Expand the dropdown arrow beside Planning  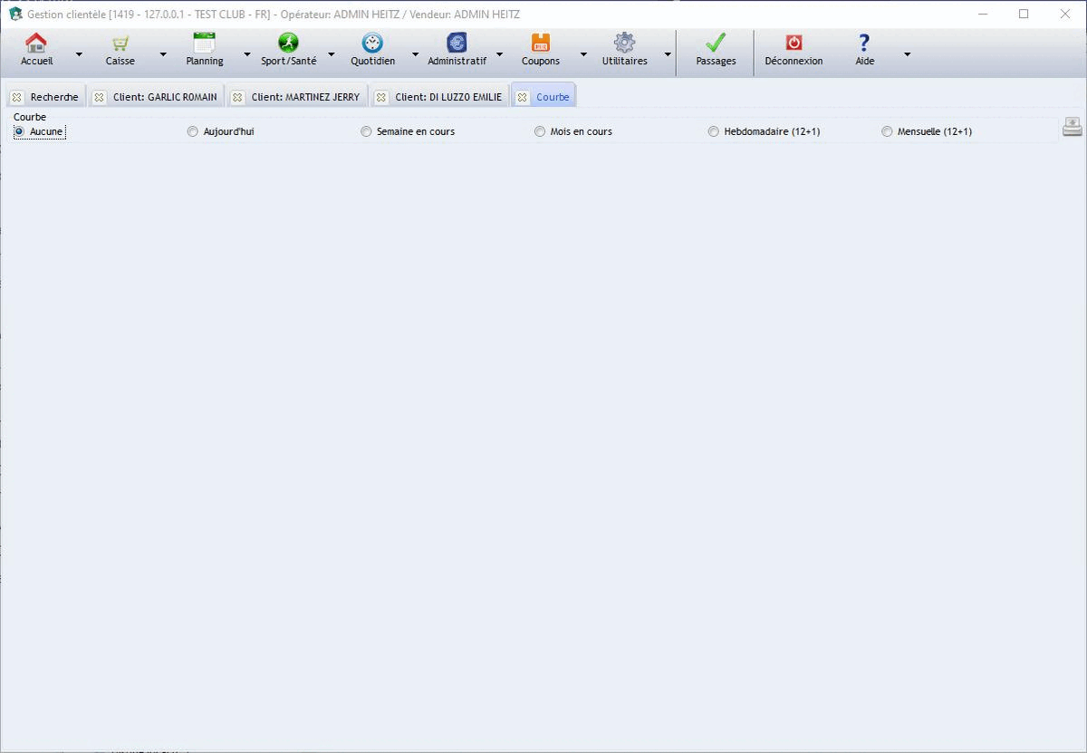tap(246, 54)
